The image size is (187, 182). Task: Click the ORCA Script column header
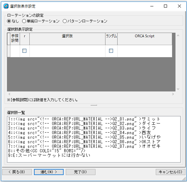pyautogui.click(x=145, y=39)
